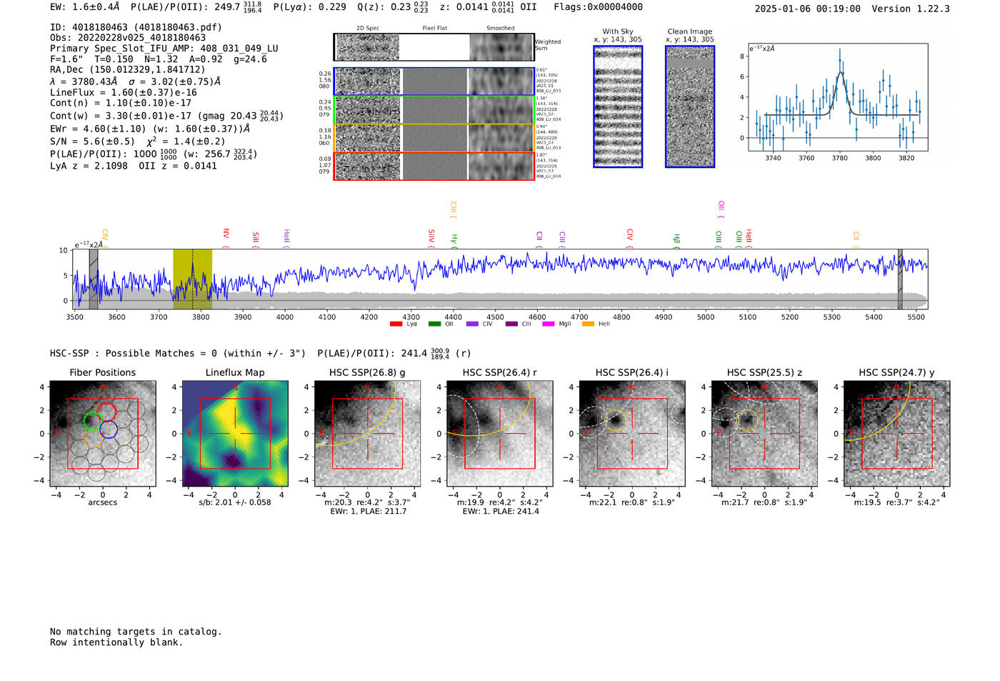Viewport: 1000px width, 681px height.
Task: Click the timestamp '2025-01-06 00:19:00'
Action: pos(807,9)
